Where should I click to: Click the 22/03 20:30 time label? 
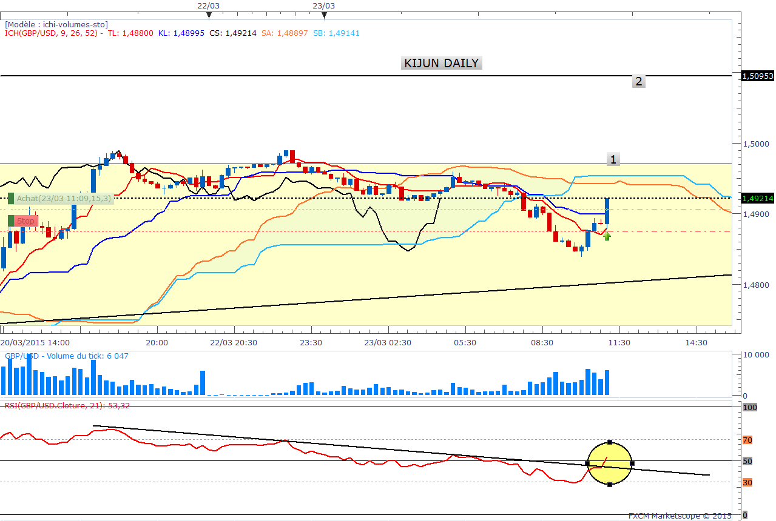pyautogui.click(x=233, y=342)
